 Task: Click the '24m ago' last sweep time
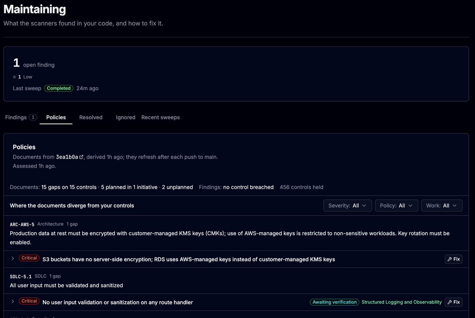(87, 88)
